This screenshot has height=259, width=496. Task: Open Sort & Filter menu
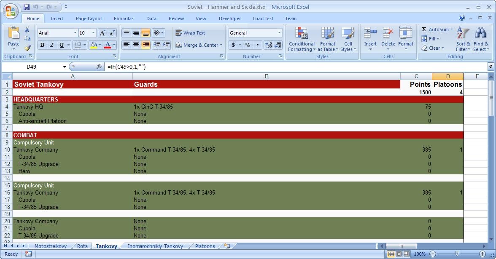(x=463, y=39)
